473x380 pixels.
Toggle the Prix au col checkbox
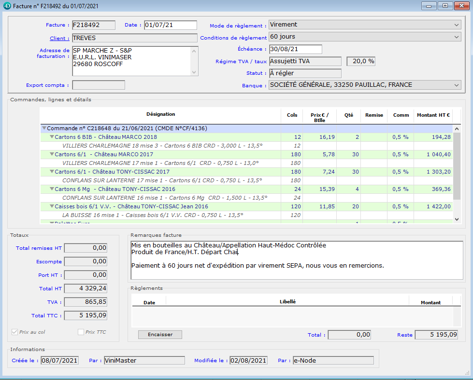[x=14, y=332]
